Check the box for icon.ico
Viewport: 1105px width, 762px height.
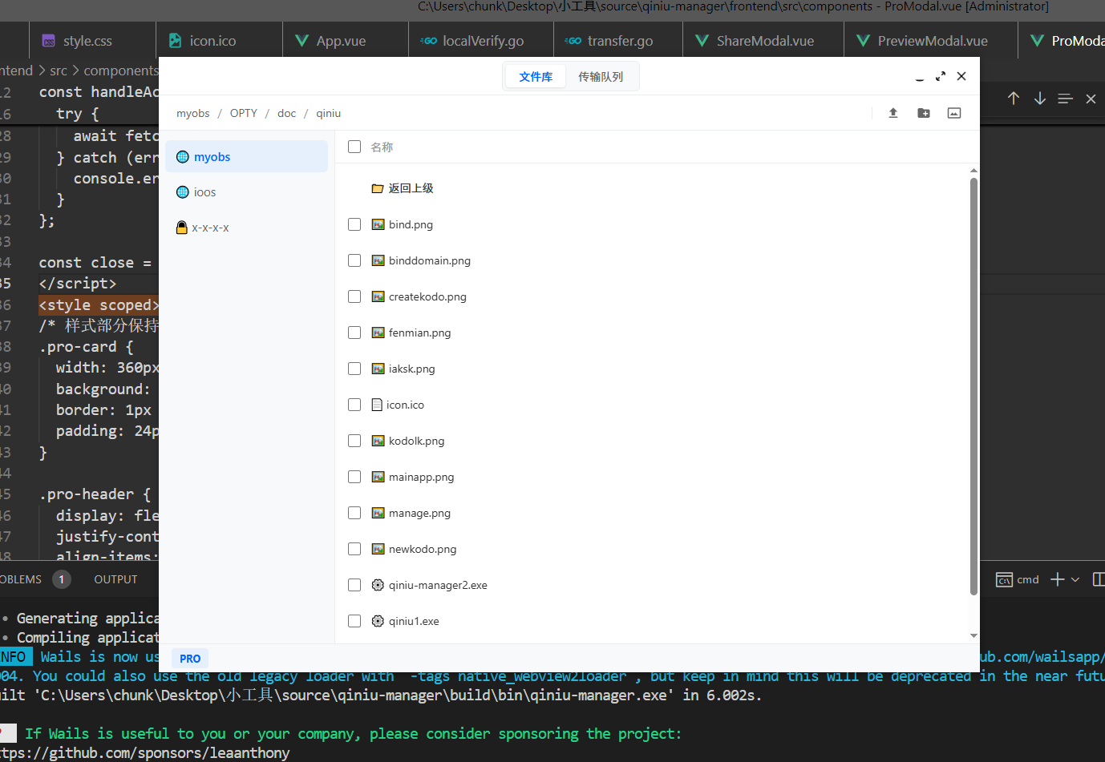tap(354, 405)
